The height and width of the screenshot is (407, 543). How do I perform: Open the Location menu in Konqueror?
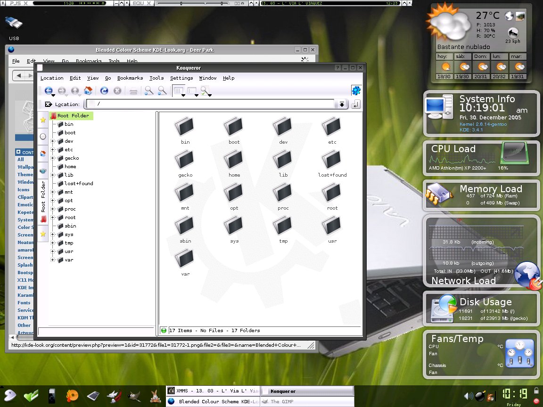point(51,78)
